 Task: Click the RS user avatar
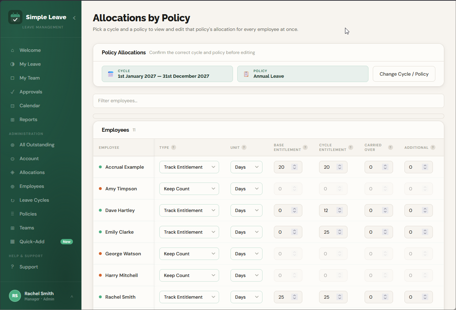point(15,296)
